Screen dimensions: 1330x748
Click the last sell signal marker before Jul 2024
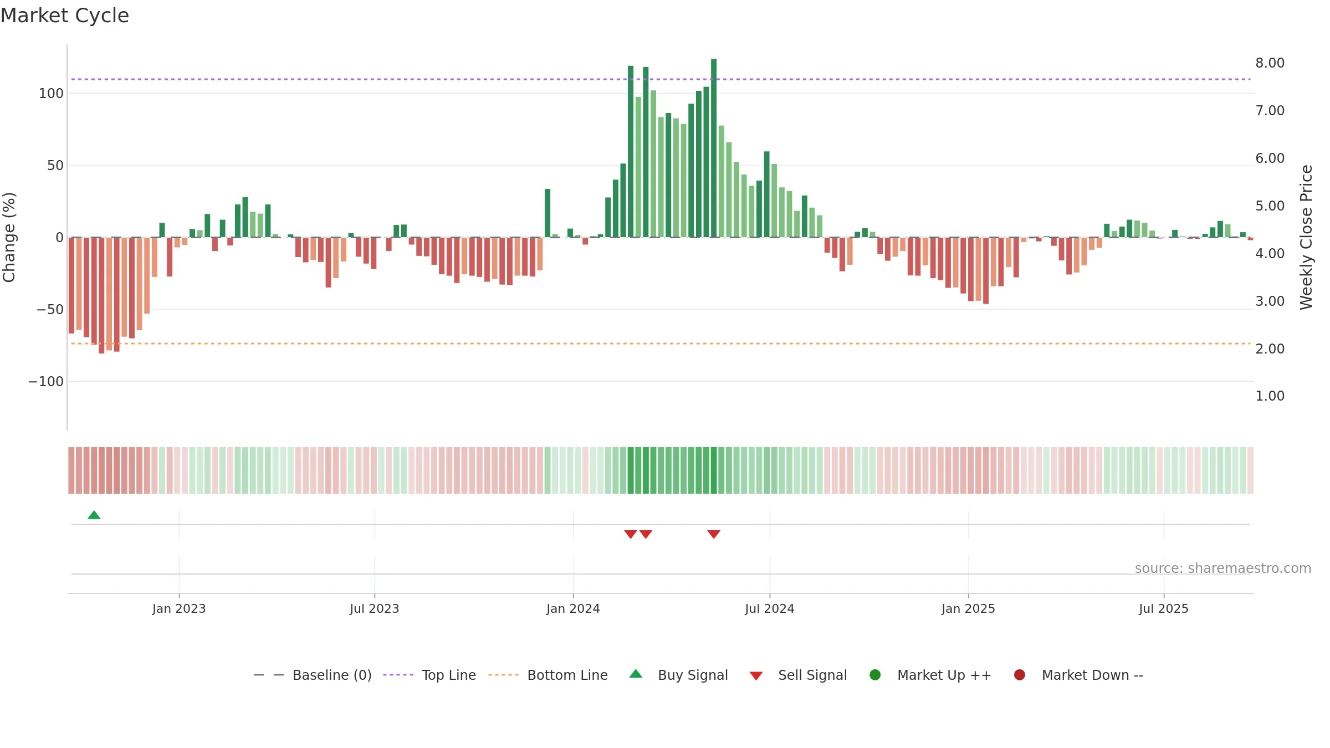coord(714,534)
